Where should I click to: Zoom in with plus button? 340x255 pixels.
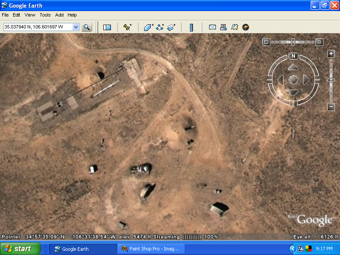[x=331, y=54]
